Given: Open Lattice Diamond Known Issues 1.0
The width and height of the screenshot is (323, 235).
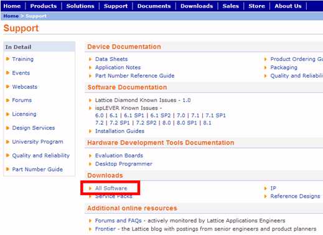Looking at the screenshot, I should point(186,100).
